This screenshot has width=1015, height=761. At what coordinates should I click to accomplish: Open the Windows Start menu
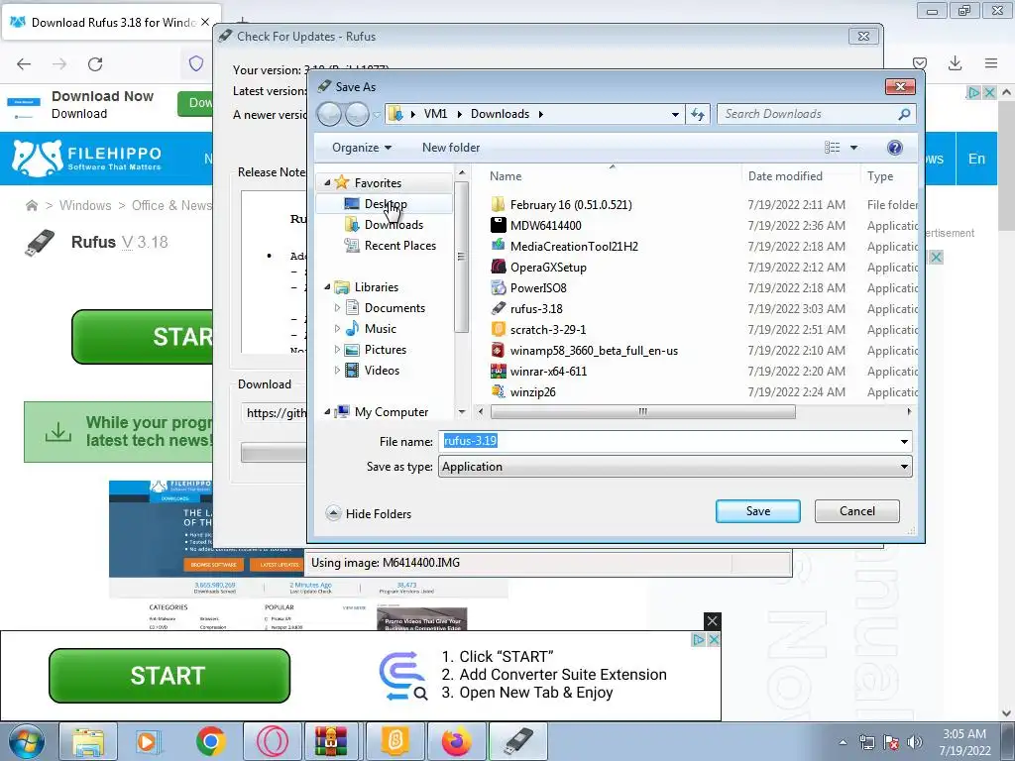[x=27, y=741]
